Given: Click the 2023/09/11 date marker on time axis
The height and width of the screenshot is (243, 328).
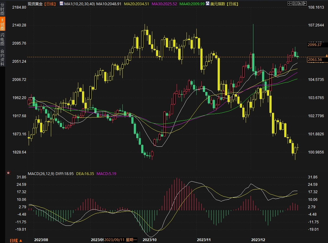Looking at the screenshot, I should (x=120, y=240).
